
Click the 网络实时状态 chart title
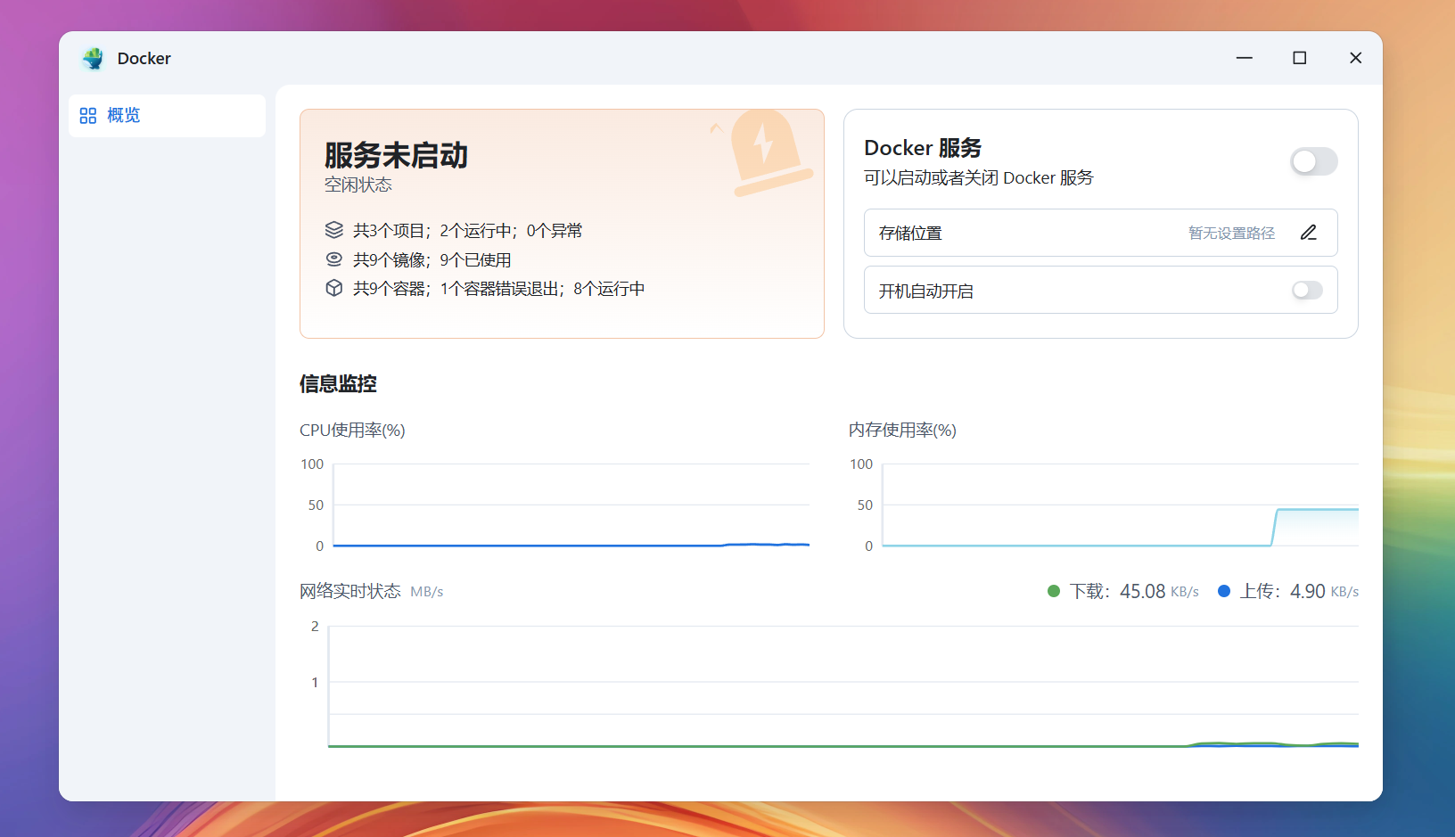coord(350,591)
